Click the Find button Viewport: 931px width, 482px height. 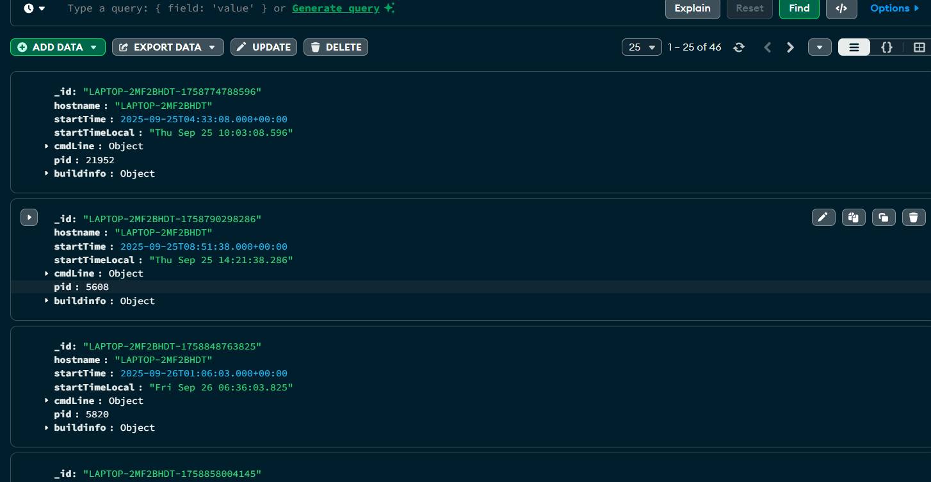point(799,8)
